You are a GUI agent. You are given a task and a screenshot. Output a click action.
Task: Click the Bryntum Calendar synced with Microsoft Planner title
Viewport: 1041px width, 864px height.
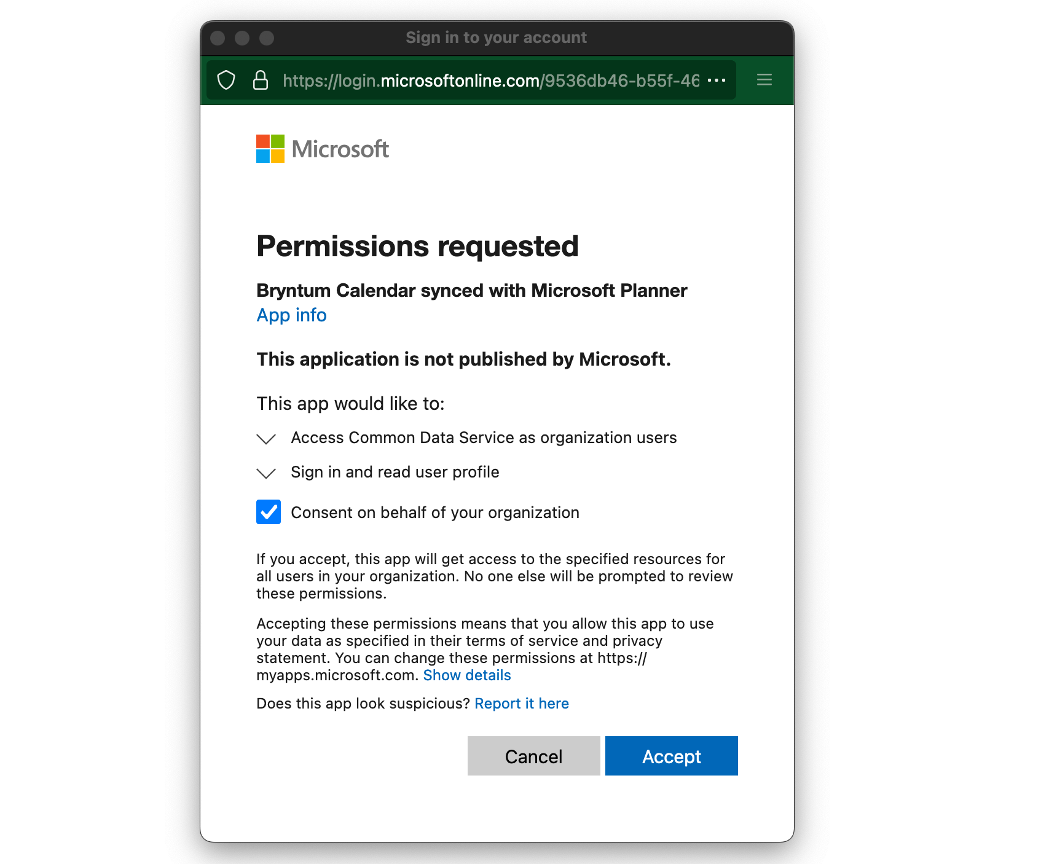pyautogui.click(x=471, y=290)
